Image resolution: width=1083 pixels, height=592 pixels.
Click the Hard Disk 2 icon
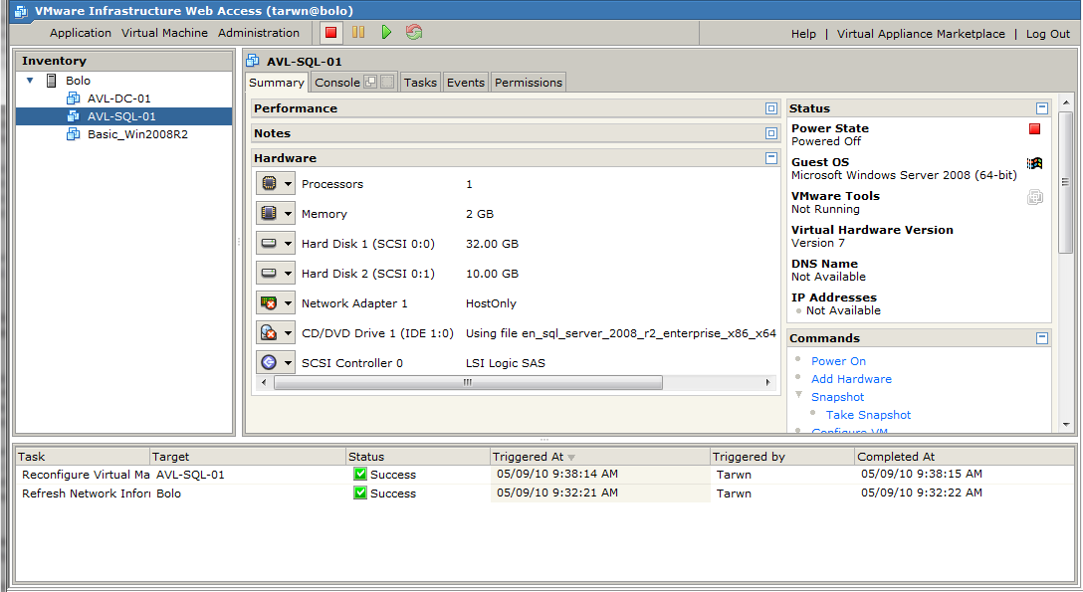(x=269, y=273)
